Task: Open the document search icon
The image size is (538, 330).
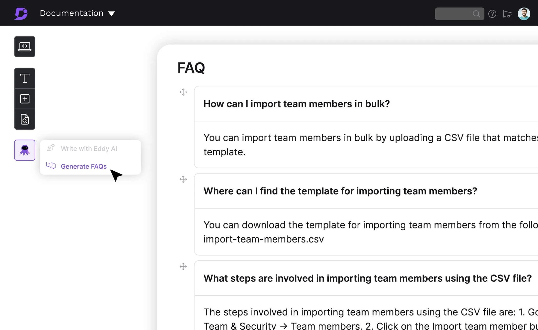Action: point(25,119)
